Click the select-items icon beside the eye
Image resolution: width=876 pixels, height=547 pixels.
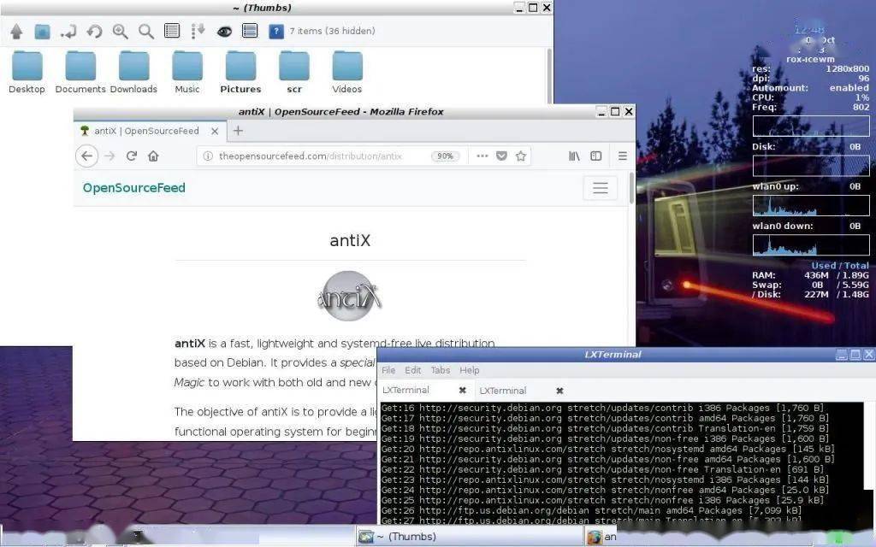pyautogui.click(x=250, y=31)
